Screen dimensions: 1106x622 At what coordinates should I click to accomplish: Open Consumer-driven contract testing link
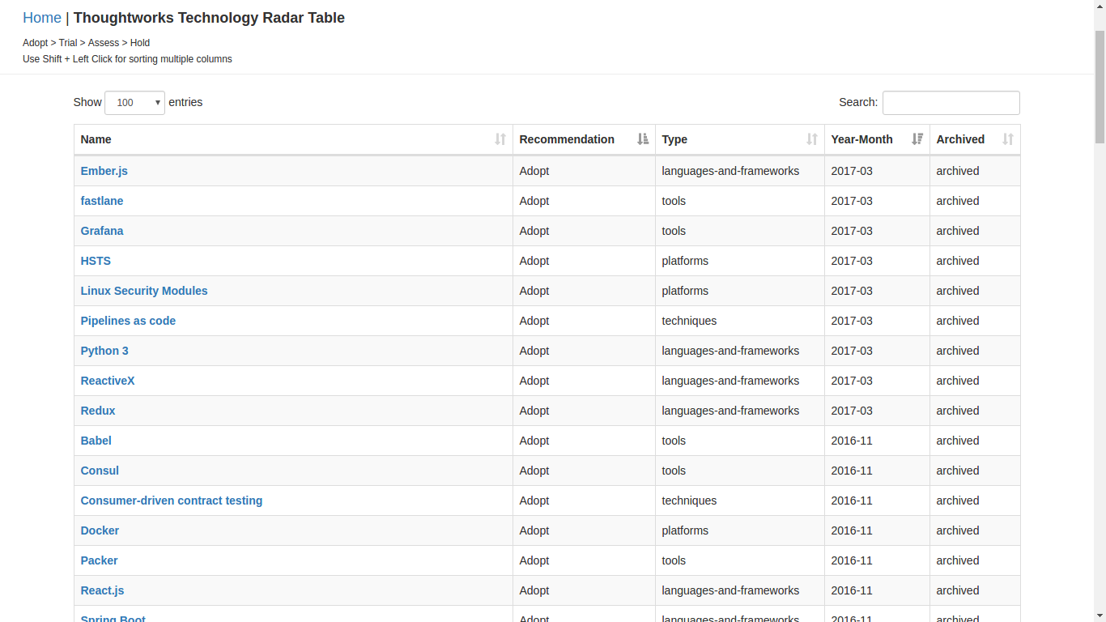(172, 501)
